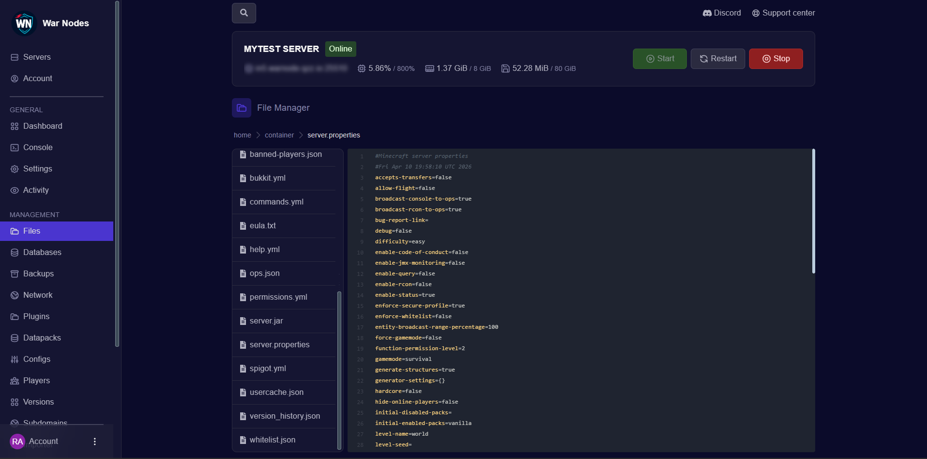Click the gamemode=survival line
Screen dimensions: 927x459
pyautogui.click(x=403, y=359)
